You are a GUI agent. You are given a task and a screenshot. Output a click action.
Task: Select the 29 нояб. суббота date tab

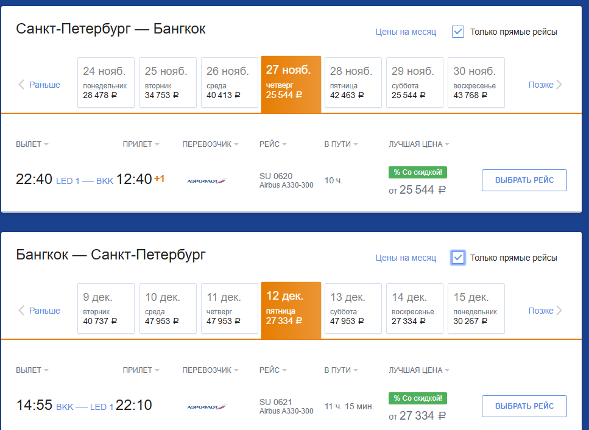pos(415,83)
